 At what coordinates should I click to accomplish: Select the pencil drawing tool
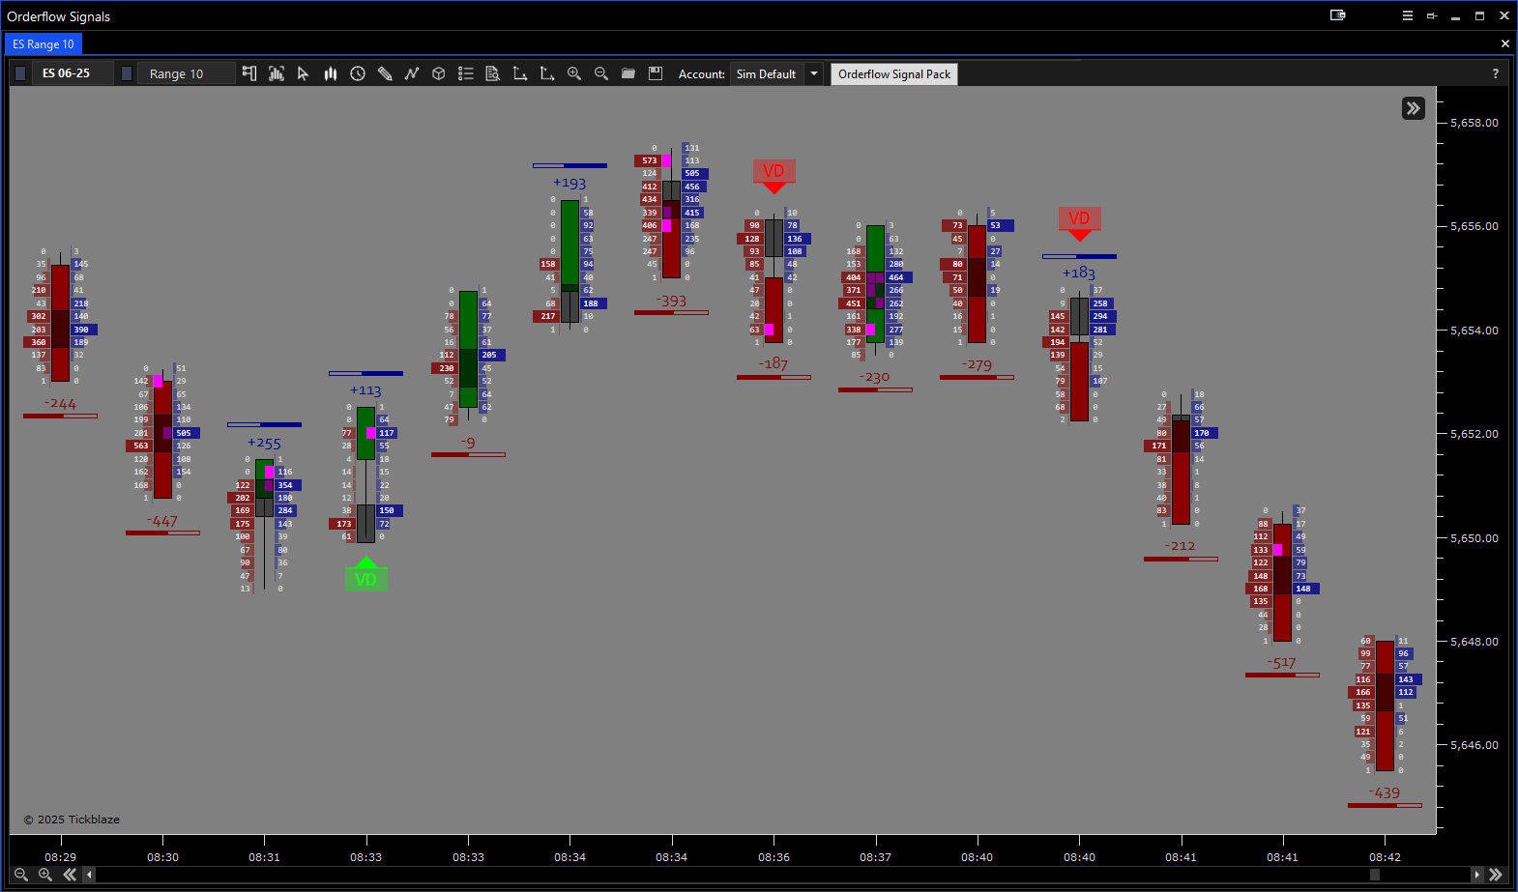385,73
